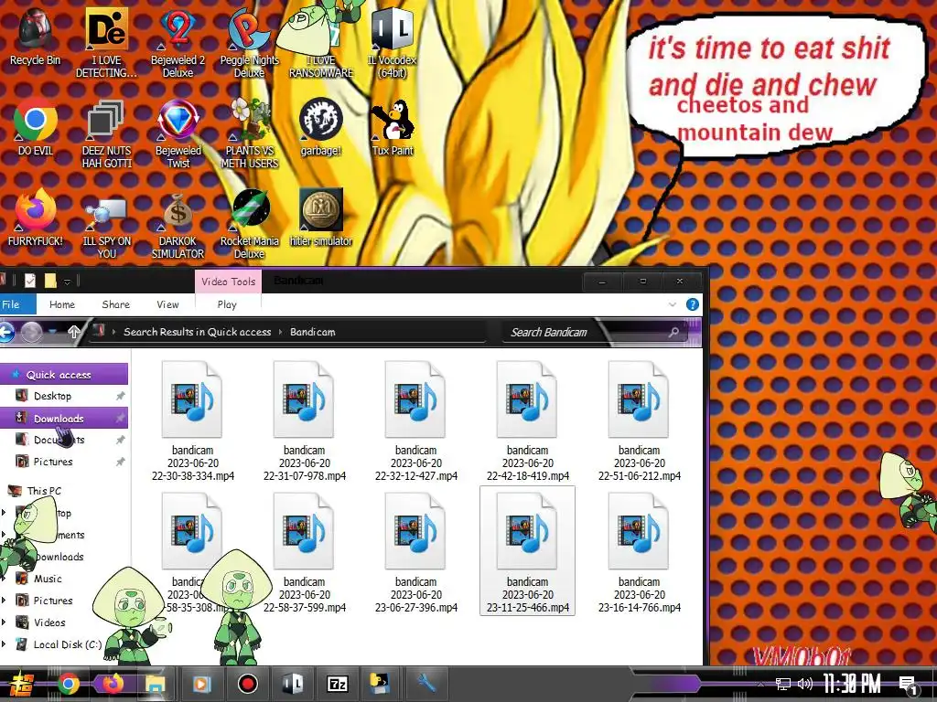
Task: Expand the Local Disk (C:) node
Action: (5, 644)
